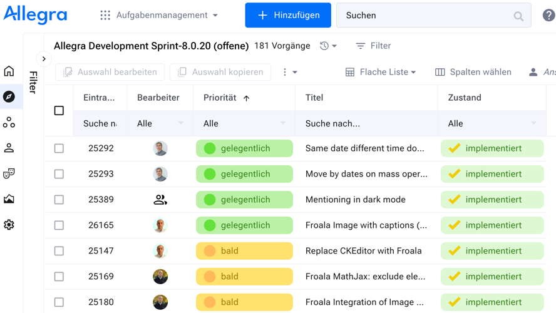This screenshot has width=556, height=313.
Task: Open the theater masks icon in sidebar
Action: tap(9, 173)
